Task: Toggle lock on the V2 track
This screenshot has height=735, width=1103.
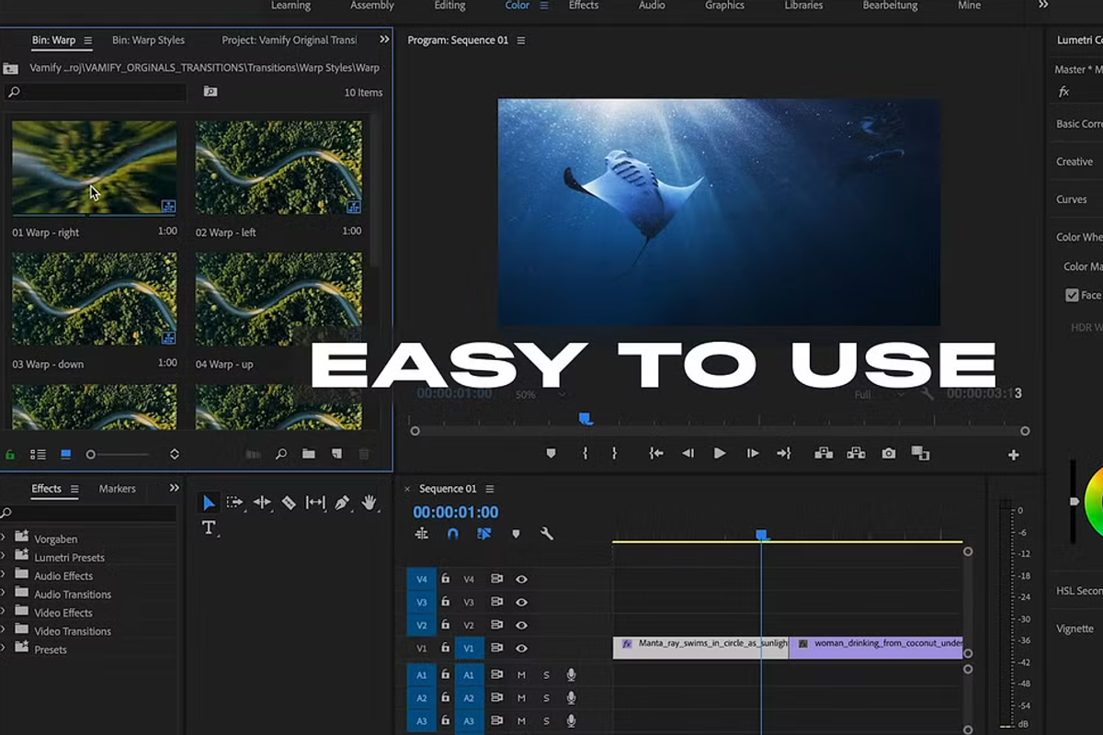Action: coord(446,626)
